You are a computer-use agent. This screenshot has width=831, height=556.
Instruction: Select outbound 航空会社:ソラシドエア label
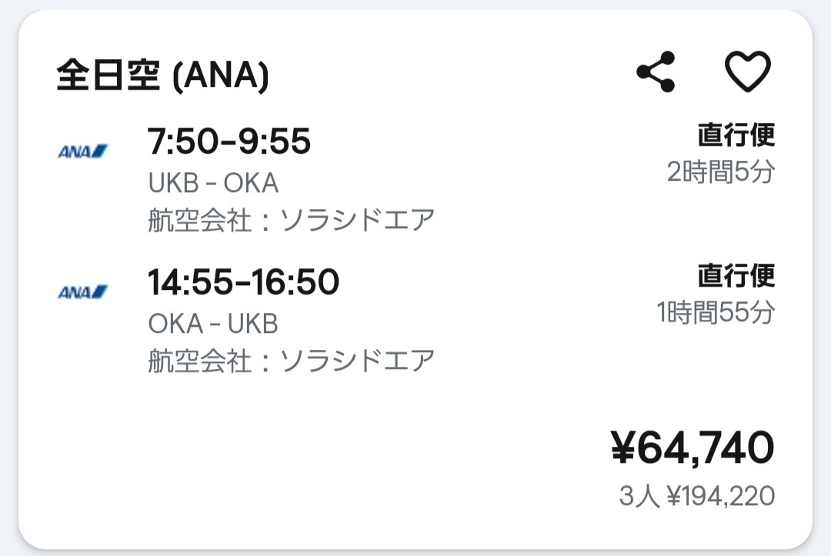(x=292, y=220)
